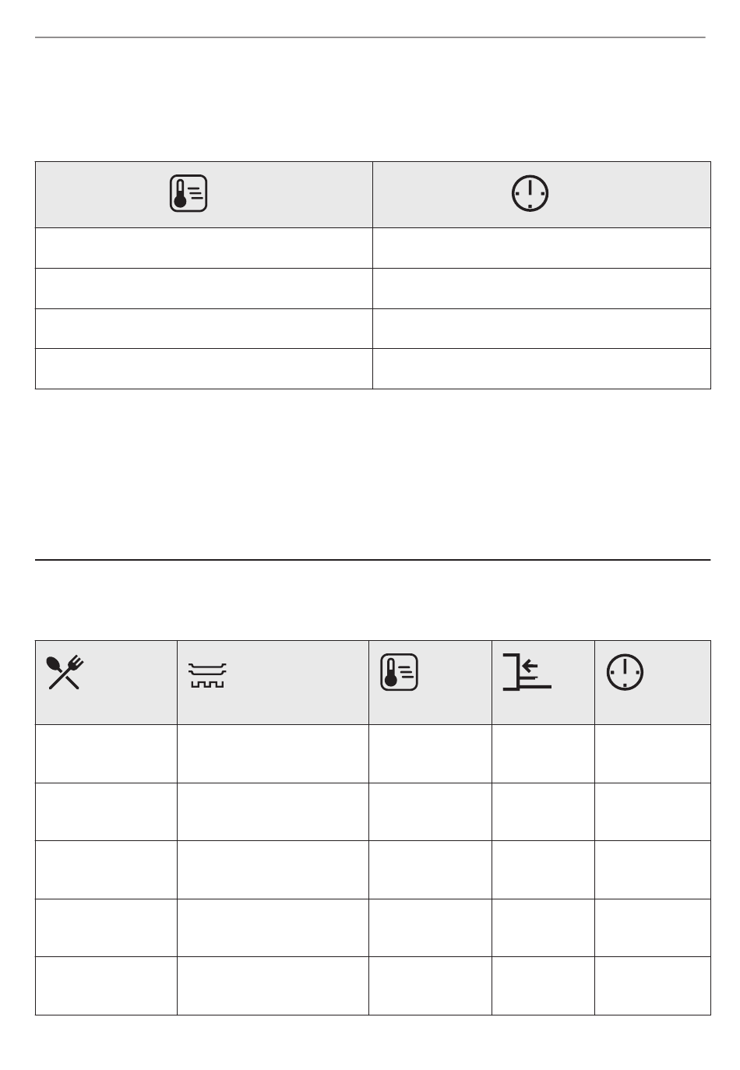Click the thin gray header line at page top
740x1070 pixels.
click(x=370, y=37)
